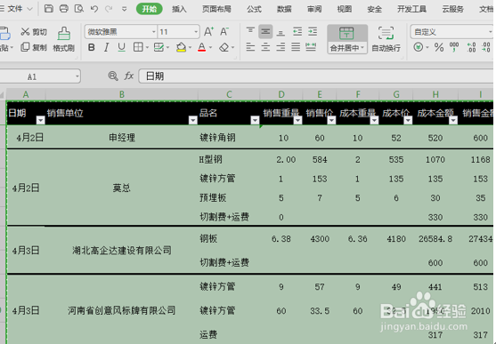Click the Eraser clear-format icon
The image size is (496, 344).
pyautogui.click(x=224, y=47)
